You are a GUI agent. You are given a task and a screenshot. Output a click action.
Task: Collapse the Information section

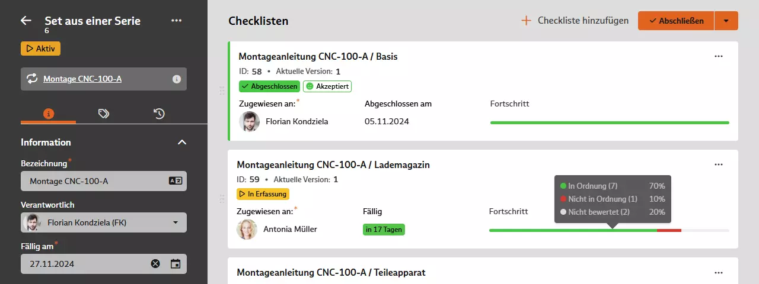182,142
